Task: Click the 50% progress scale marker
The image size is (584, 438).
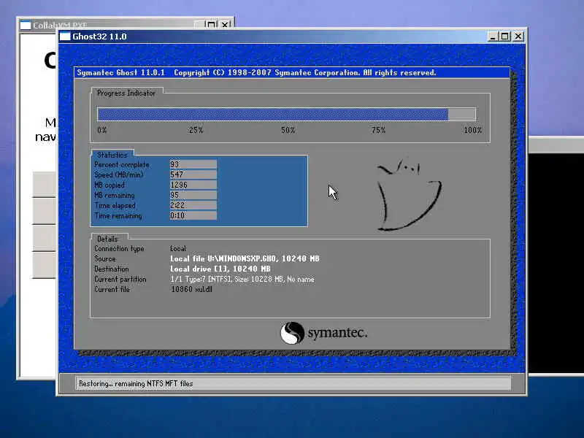Action: pos(288,130)
